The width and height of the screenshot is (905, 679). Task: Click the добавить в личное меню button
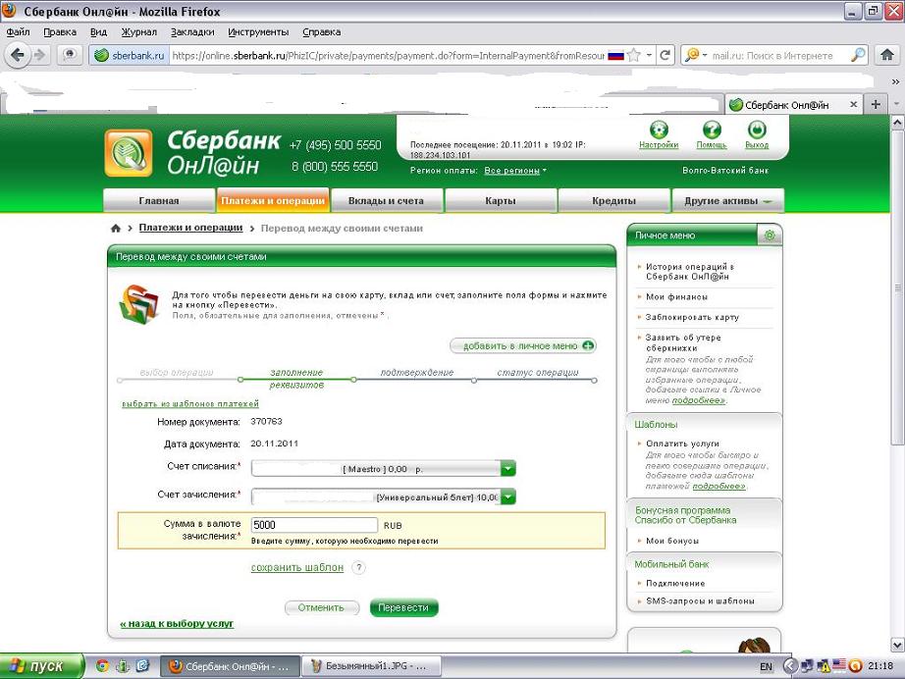point(523,345)
